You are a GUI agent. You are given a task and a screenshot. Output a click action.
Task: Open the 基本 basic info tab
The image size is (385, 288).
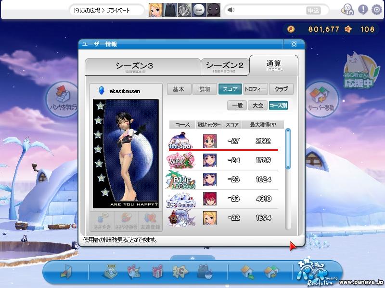179,89
